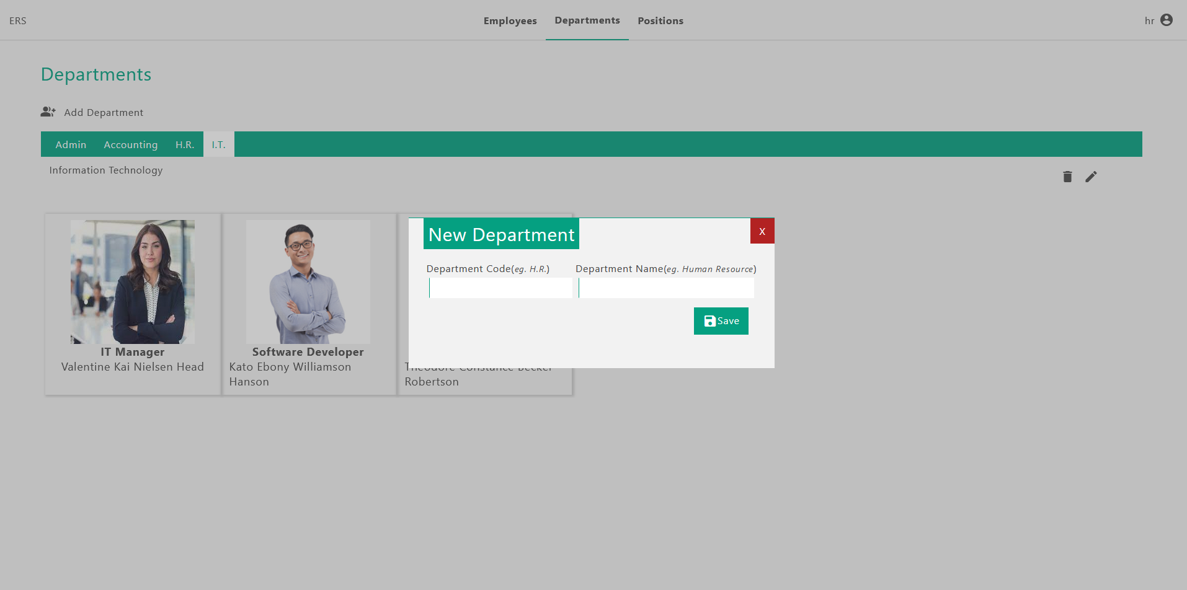Switch to the Accounting department tab
Image resolution: width=1187 pixels, height=590 pixels.
[x=130, y=145]
